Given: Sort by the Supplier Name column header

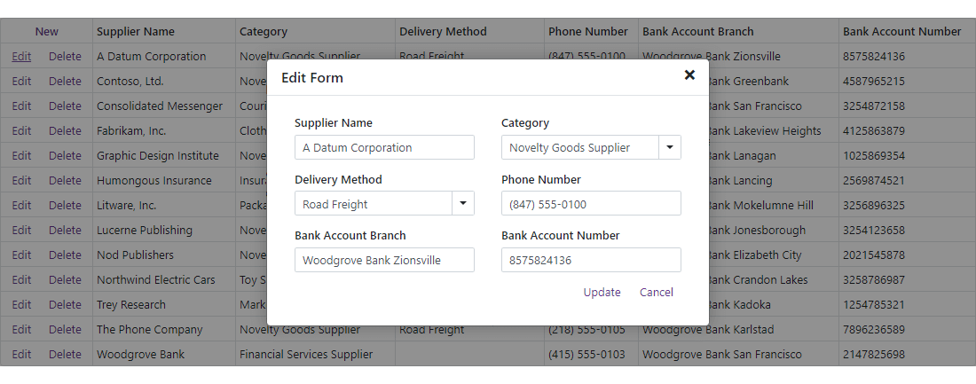Looking at the screenshot, I should [x=136, y=32].
